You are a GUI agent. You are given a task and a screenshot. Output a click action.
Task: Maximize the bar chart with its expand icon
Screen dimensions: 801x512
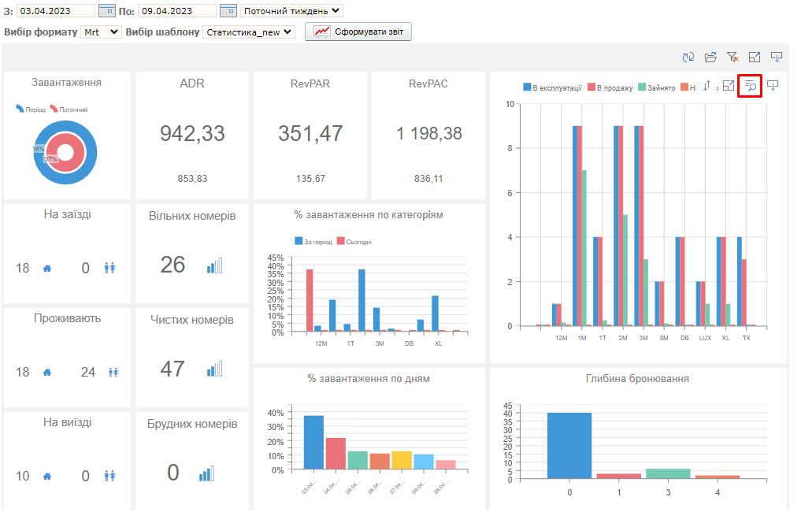coord(729,86)
